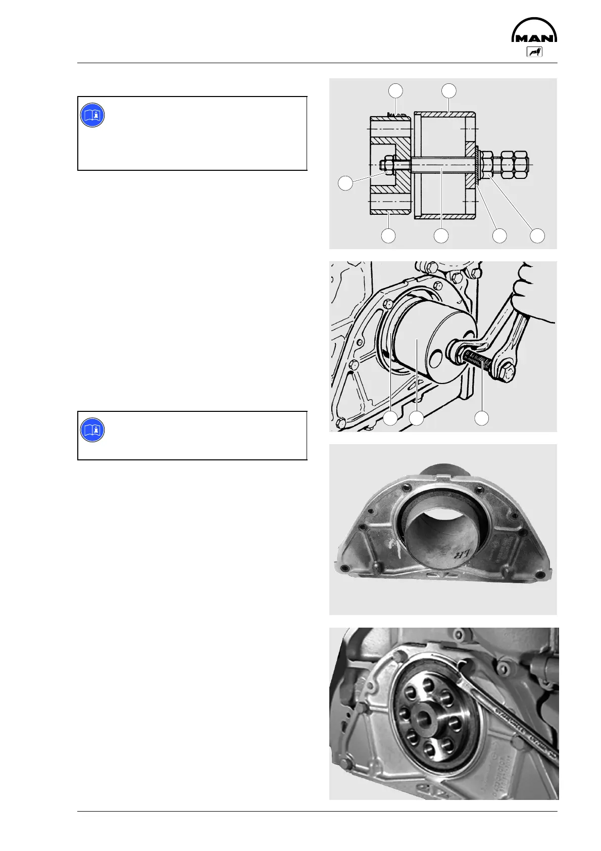601x851 pixels.
Task: Click the MAN logo in the header
Action: click(x=534, y=30)
